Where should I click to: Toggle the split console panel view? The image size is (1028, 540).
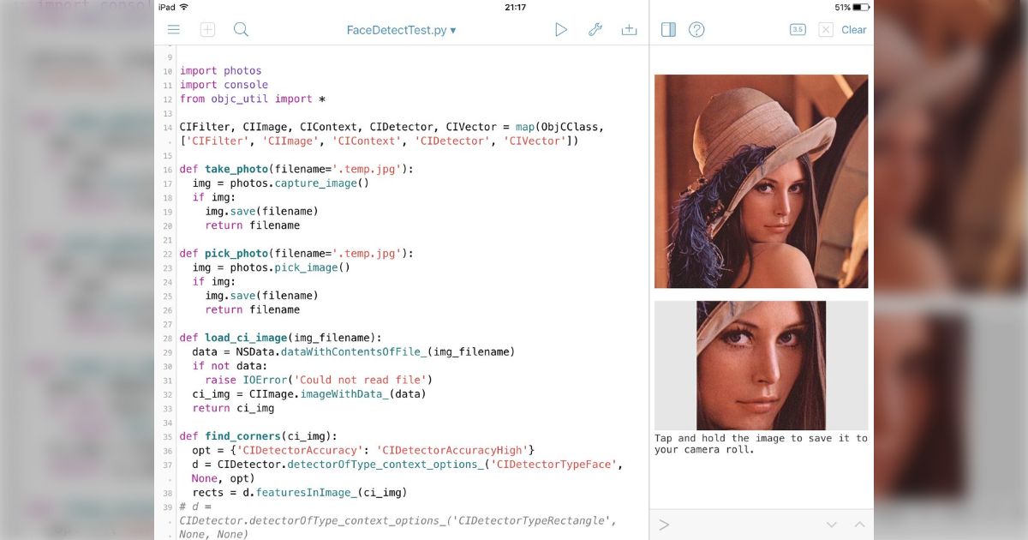(x=667, y=29)
